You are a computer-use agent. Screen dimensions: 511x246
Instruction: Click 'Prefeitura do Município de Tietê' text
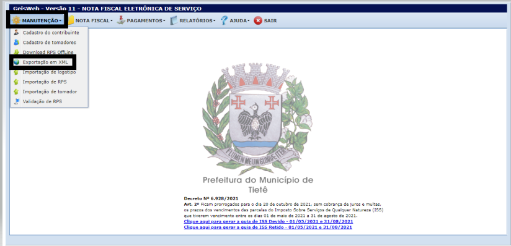coord(258,185)
